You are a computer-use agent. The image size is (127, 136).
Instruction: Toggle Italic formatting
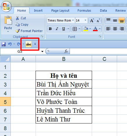(x=57, y=29)
